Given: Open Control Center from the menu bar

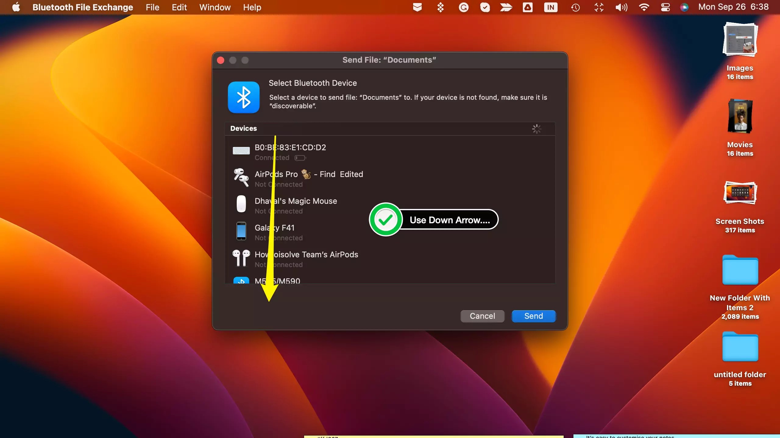Looking at the screenshot, I should tap(665, 7).
